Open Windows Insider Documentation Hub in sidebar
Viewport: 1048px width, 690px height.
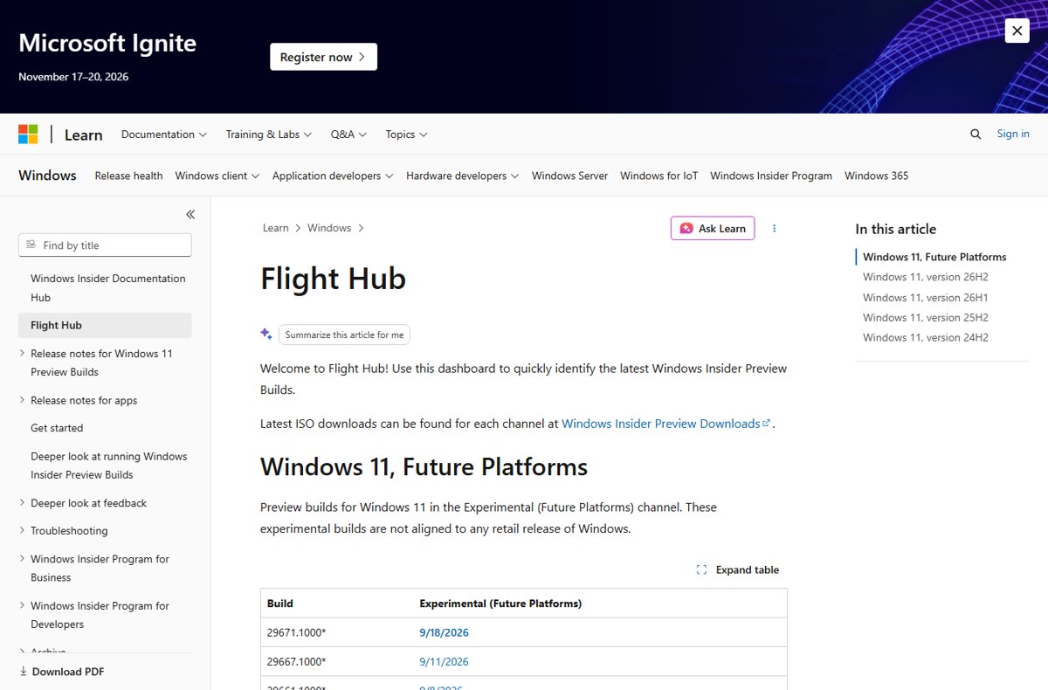coord(108,288)
